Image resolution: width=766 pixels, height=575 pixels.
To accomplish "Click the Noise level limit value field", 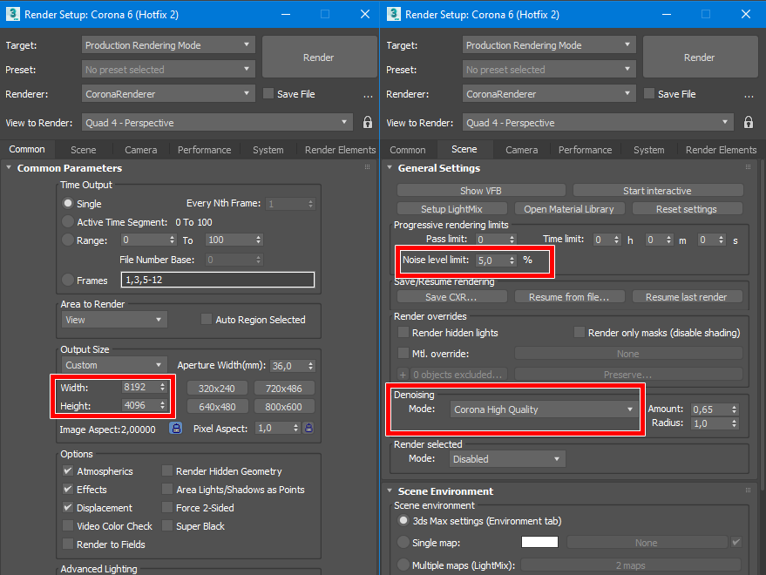I will coord(491,260).
